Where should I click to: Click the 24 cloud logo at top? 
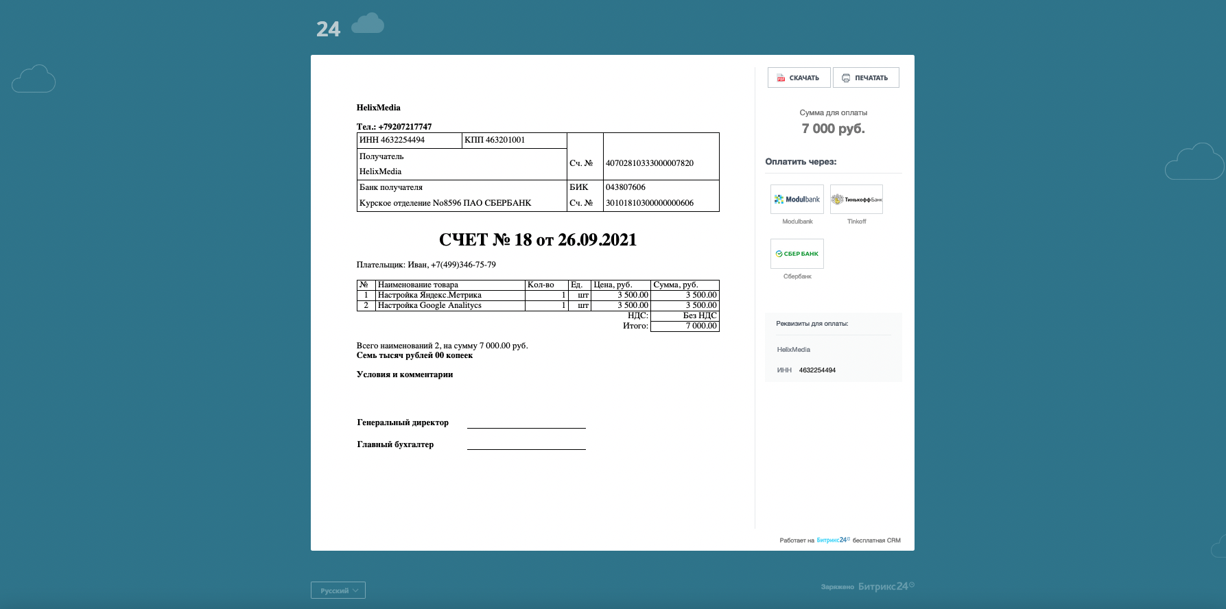point(350,27)
